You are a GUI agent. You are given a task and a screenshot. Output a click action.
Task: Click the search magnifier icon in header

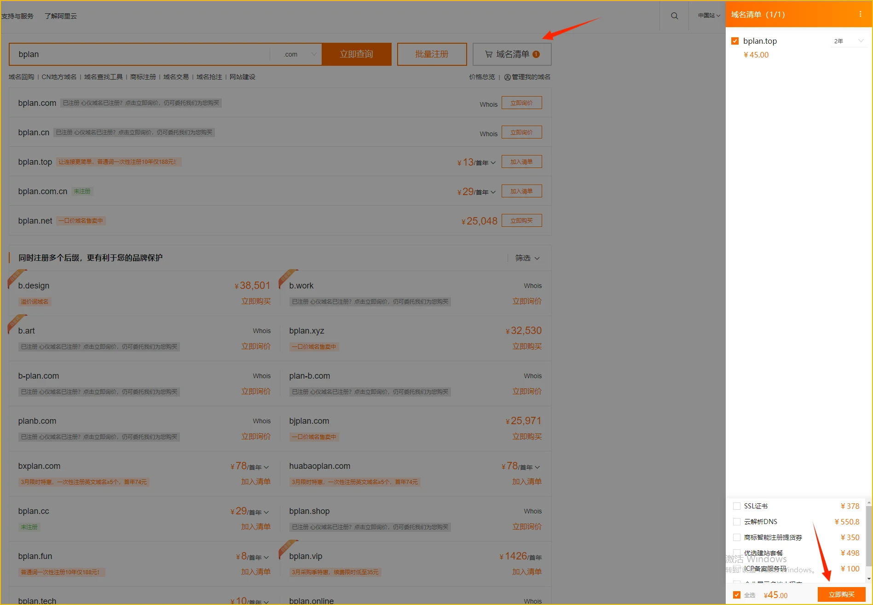pyautogui.click(x=674, y=16)
